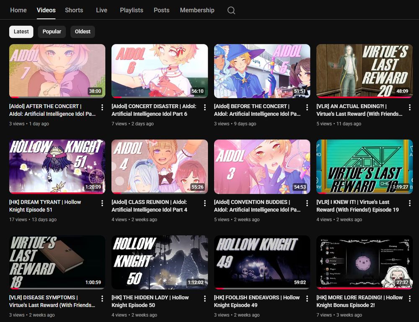The width and height of the screenshot is (419, 322).
Task: Open the Live tab
Action: click(x=101, y=10)
